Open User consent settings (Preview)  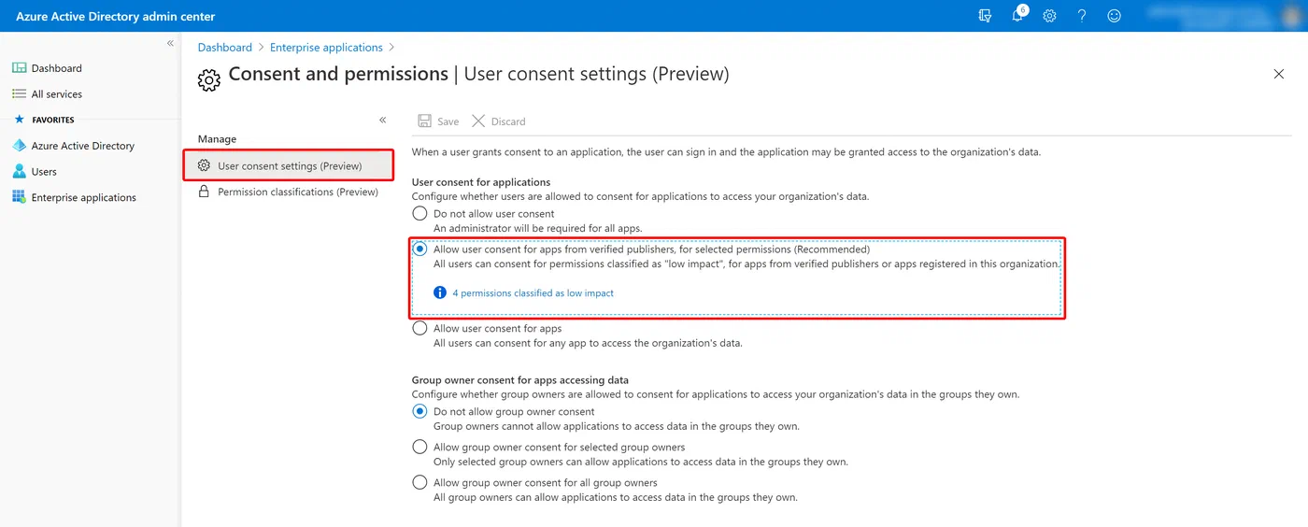(x=288, y=165)
